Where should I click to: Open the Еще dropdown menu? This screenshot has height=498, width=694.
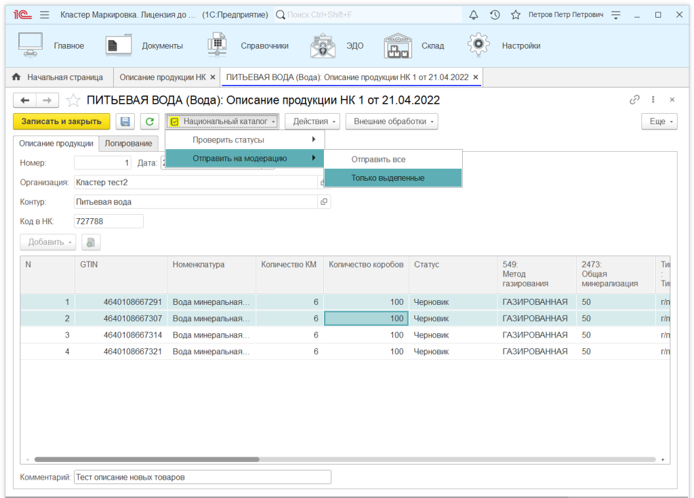point(659,121)
